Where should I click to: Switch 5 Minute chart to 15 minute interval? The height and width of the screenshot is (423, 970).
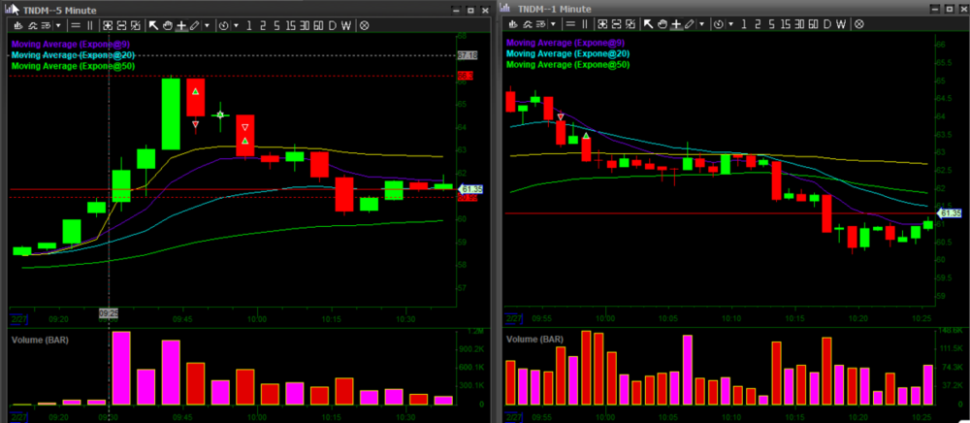pos(290,24)
